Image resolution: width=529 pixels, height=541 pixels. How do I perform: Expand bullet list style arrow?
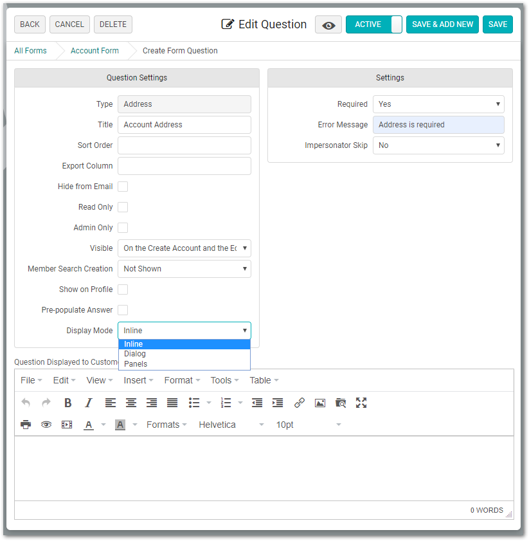(209, 403)
